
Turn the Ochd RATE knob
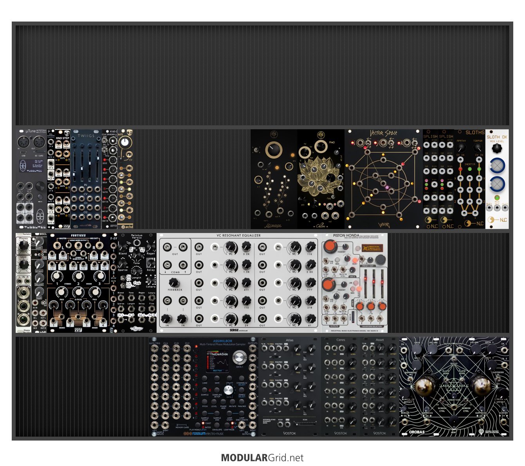[124, 142]
